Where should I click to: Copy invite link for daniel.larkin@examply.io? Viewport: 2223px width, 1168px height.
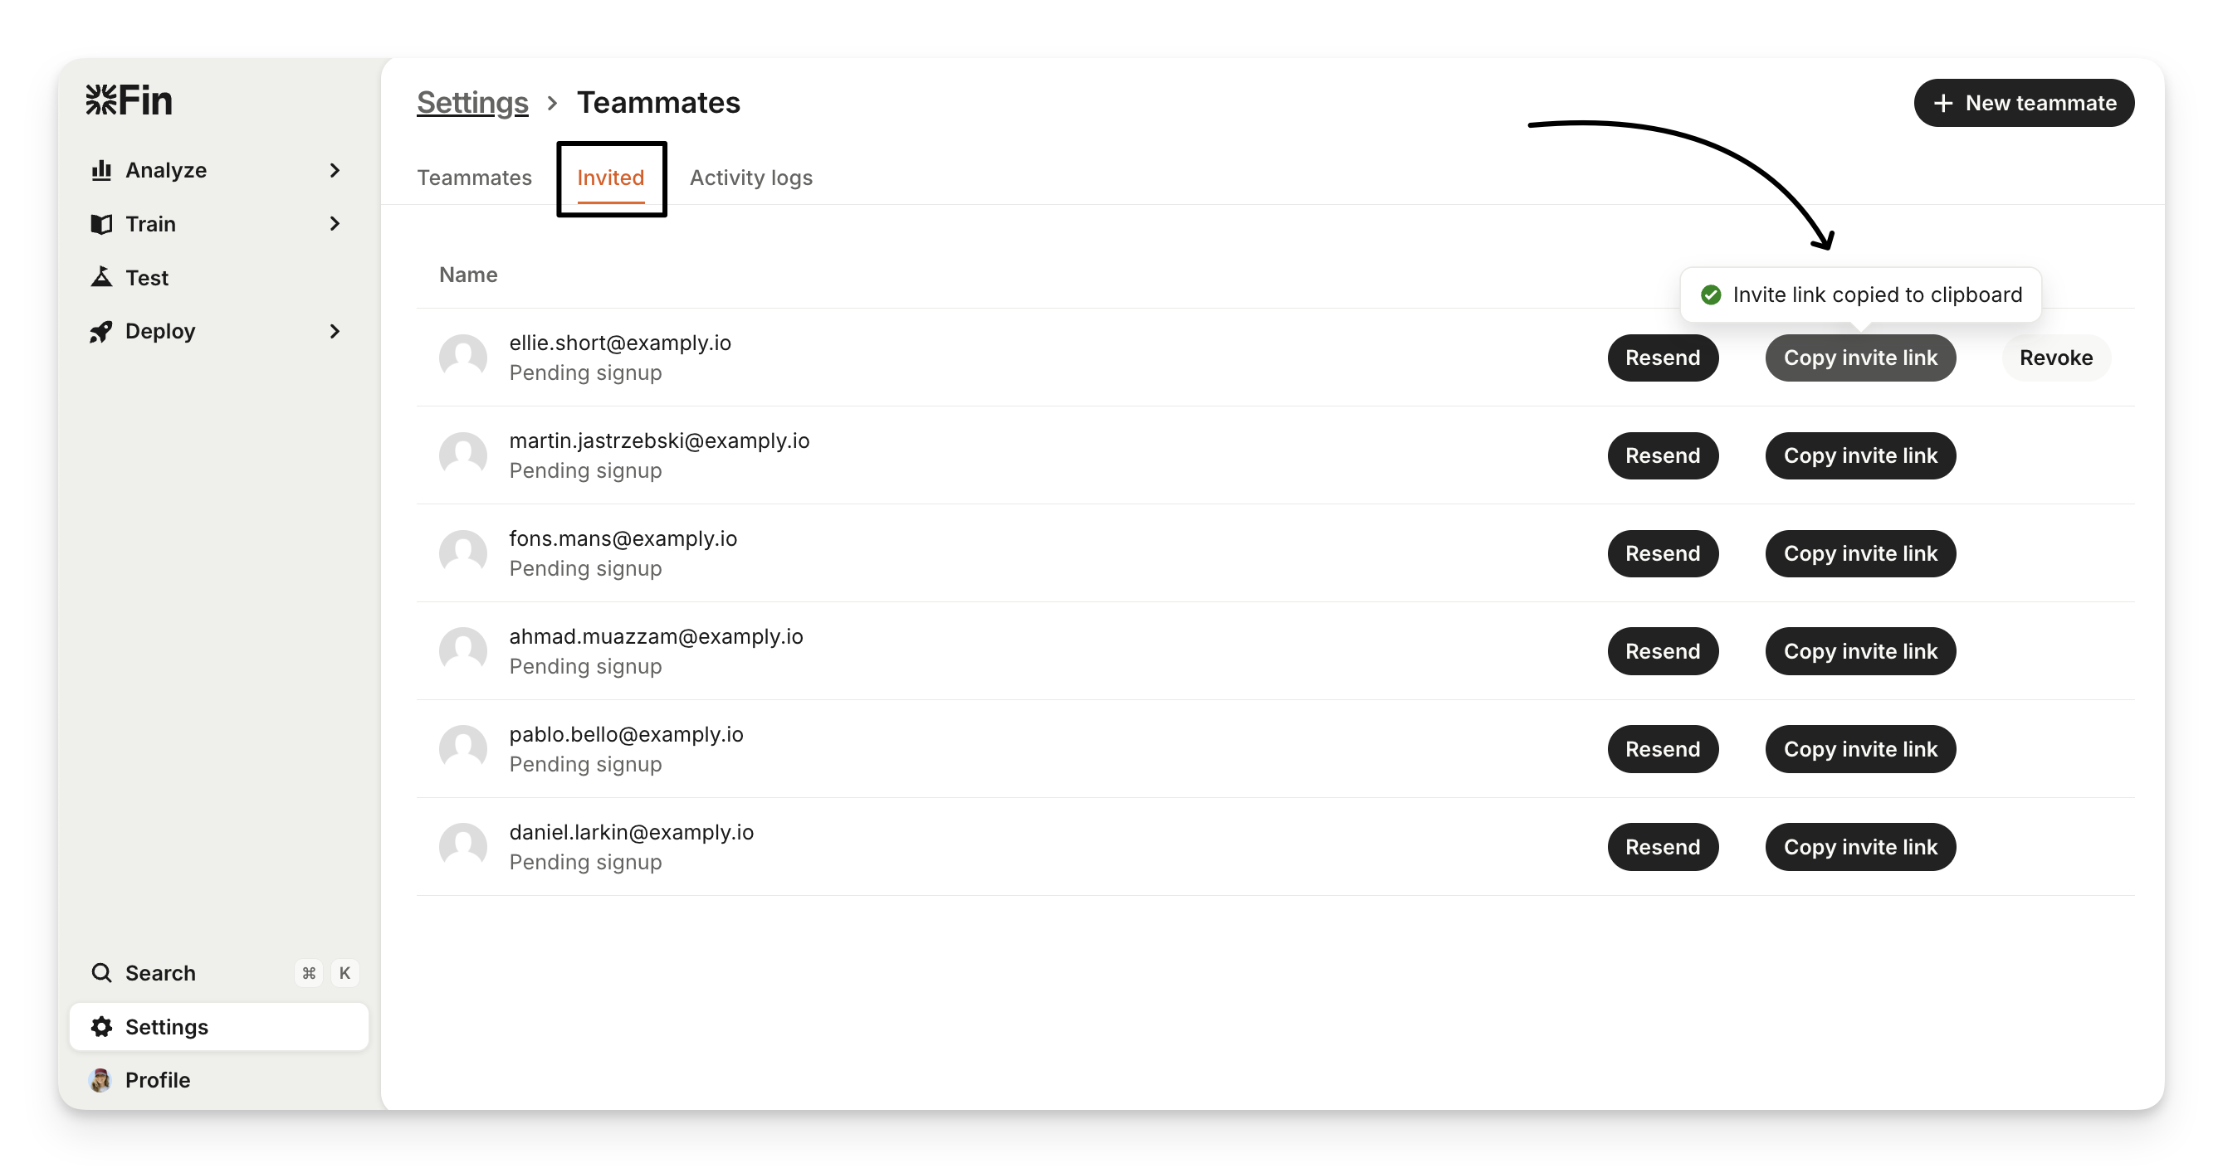click(x=1859, y=847)
